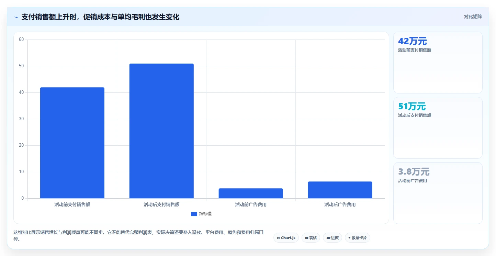The width and height of the screenshot is (496, 256).
Task: Click the lightning icon beside the header title
Action: point(16,17)
